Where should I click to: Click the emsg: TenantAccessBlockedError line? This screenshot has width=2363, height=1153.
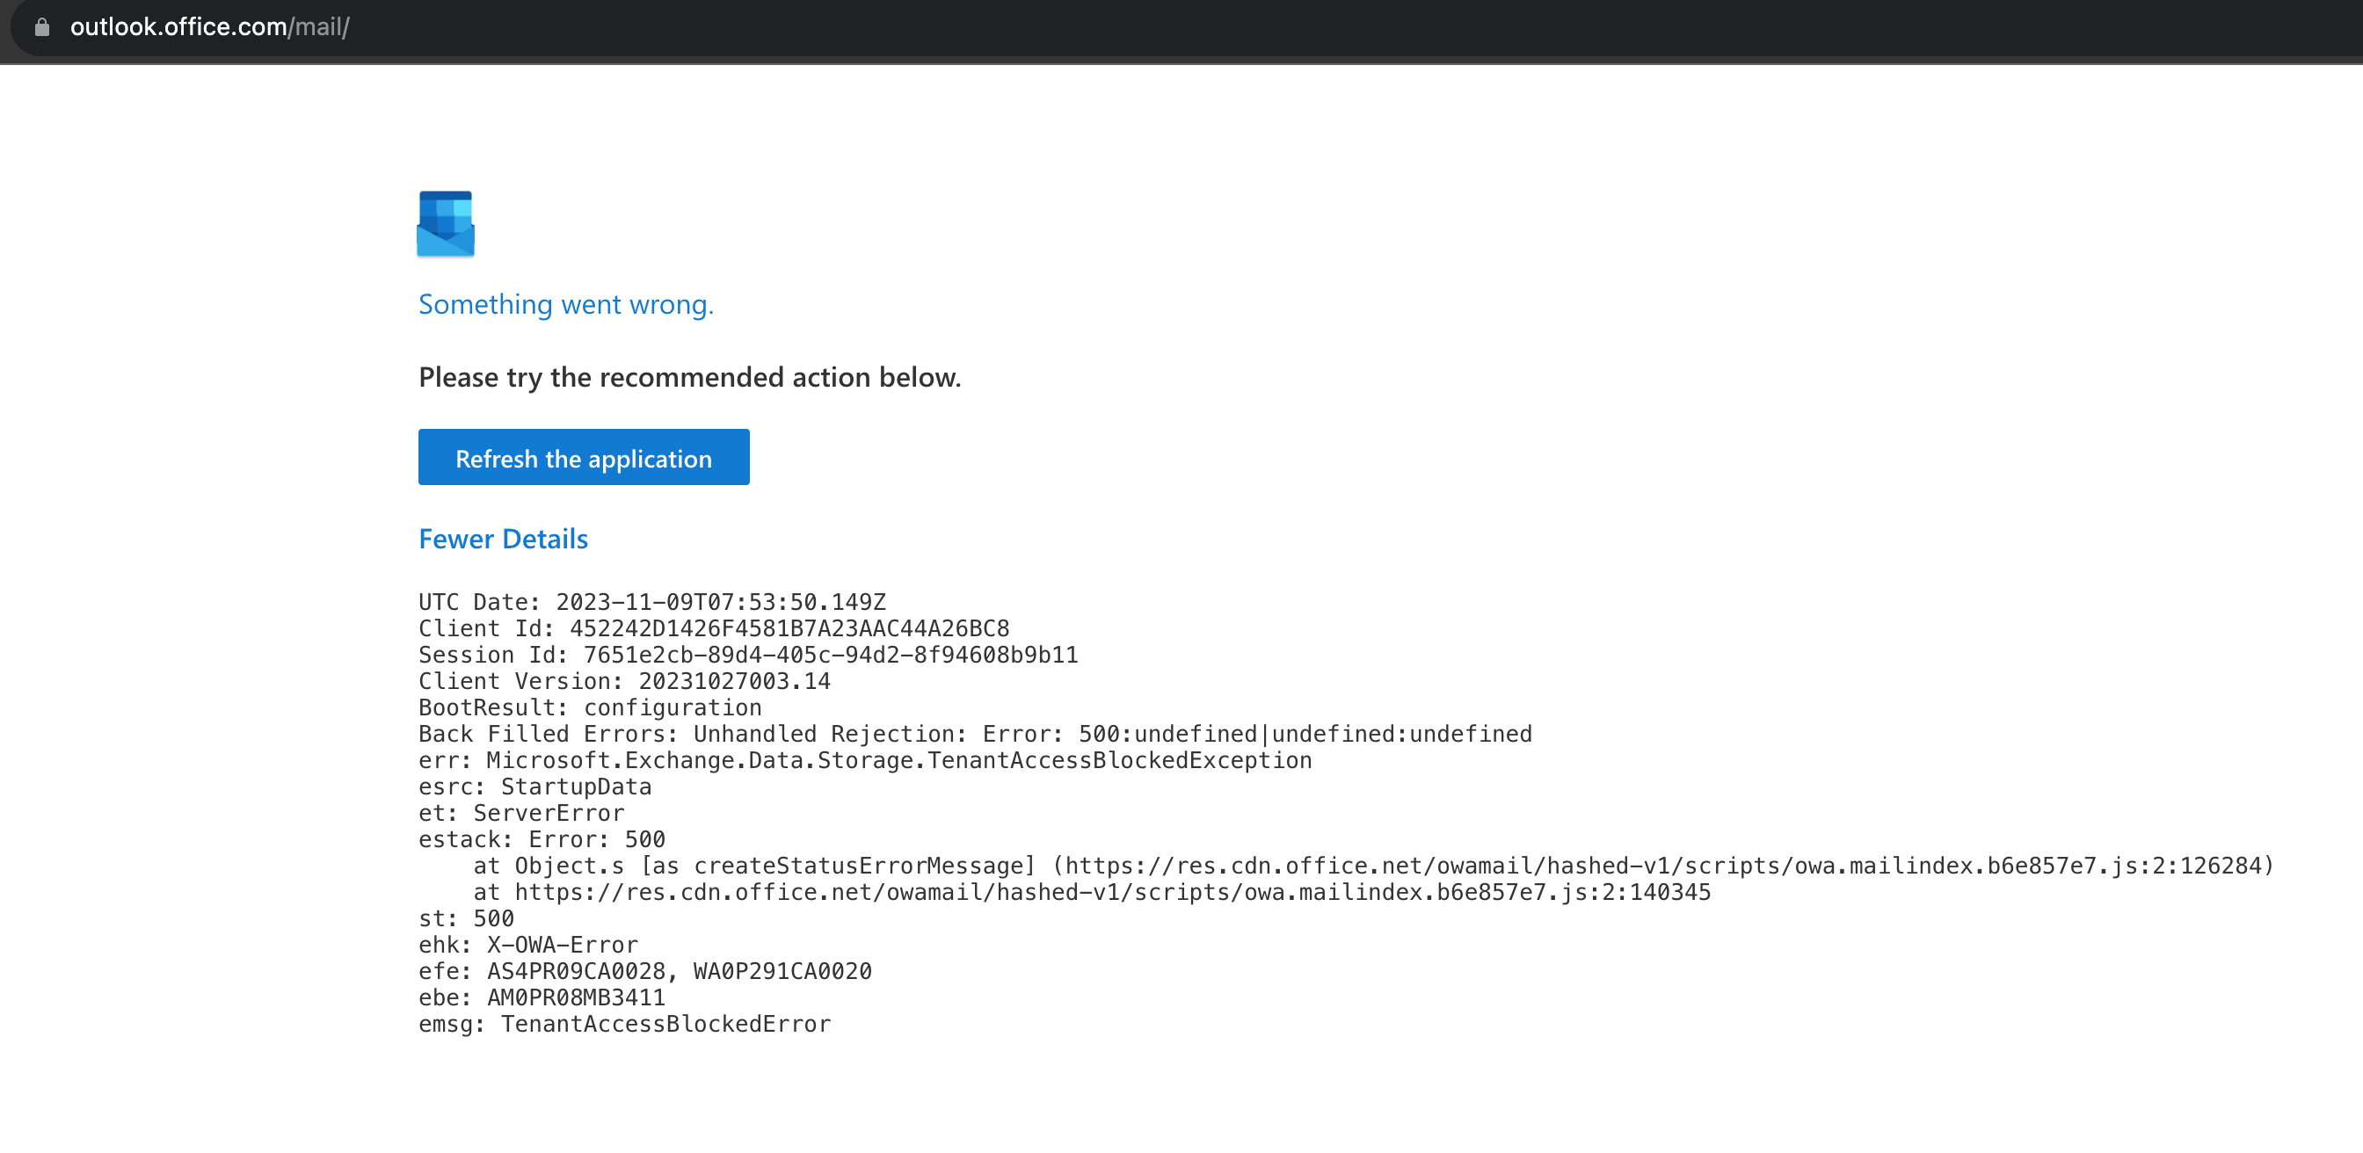tap(624, 1025)
